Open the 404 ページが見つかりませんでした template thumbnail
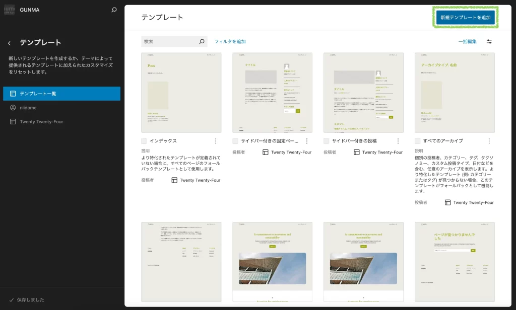Image resolution: width=516 pixels, height=310 pixels. click(455, 262)
